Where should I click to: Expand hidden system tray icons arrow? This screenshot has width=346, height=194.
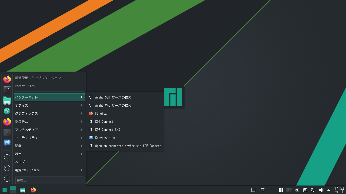[329, 190]
